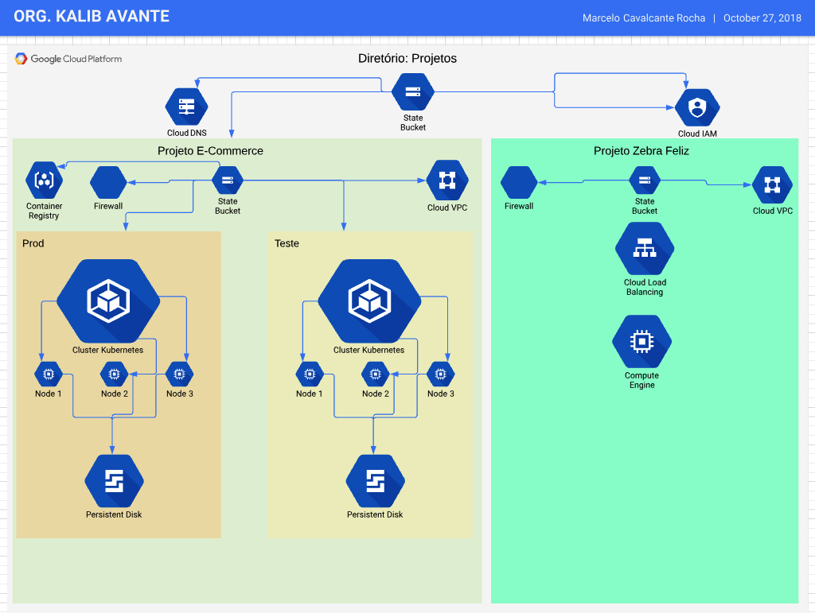Image resolution: width=815 pixels, height=613 pixels.
Task: Click the Google Cloud Platform logo
Action: click(x=68, y=59)
